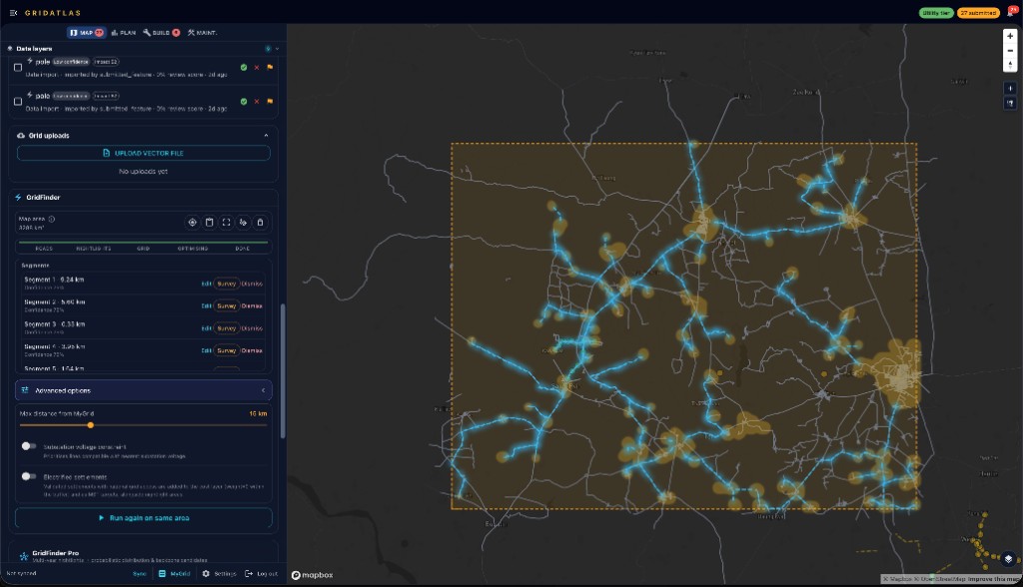Image resolution: width=1023 pixels, height=587 pixels.
Task: Click the 'No uploads yet' text
Action: coord(143,172)
